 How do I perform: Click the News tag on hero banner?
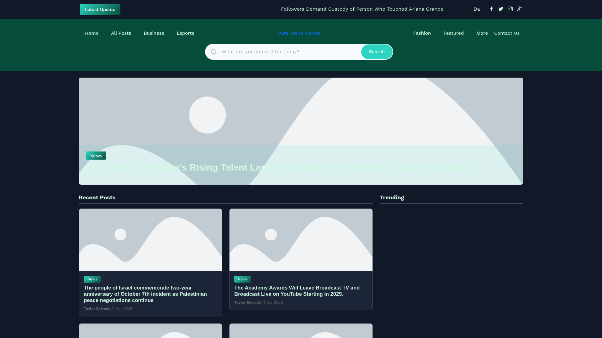pyautogui.click(x=96, y=156)
